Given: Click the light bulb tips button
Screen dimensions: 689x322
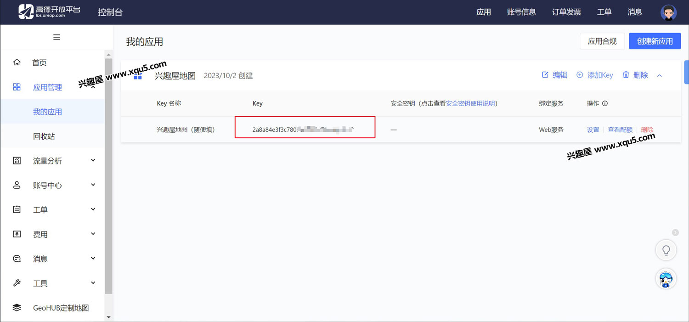Looking at the screenshot, I should [x=666, y=250].
